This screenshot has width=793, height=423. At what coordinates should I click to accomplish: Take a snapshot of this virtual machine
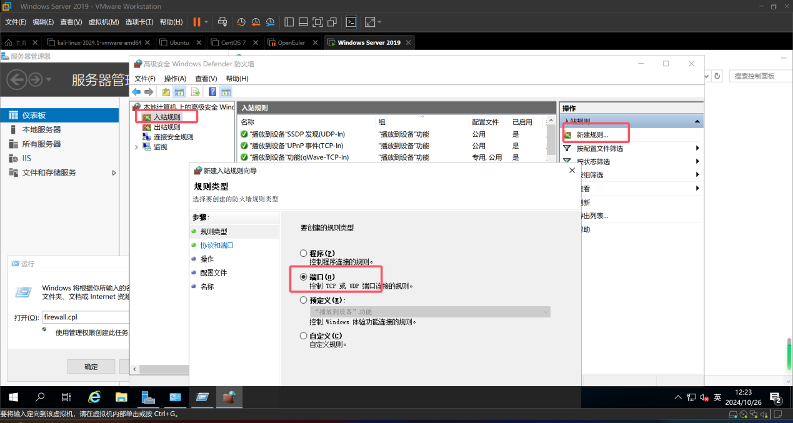click(242, 22)
